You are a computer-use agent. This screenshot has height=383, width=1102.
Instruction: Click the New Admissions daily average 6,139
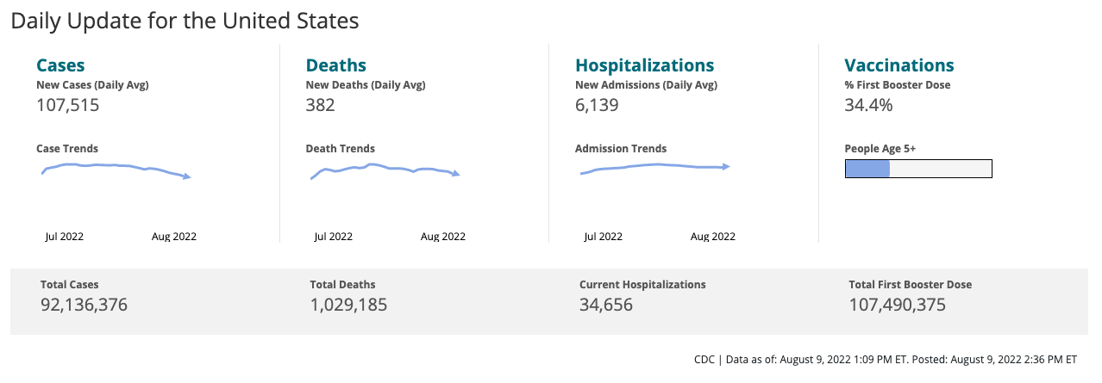click(x=597, y=105)
